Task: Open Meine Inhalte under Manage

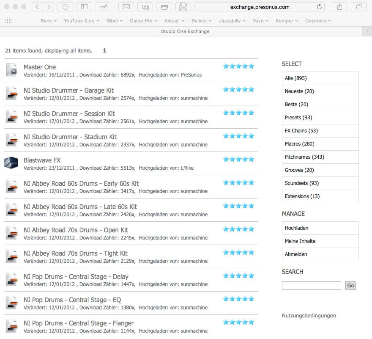Action: pyautogui.click(x=320, y=241)
